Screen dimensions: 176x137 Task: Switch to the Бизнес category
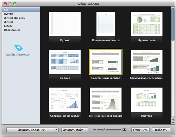pos(8,26)
